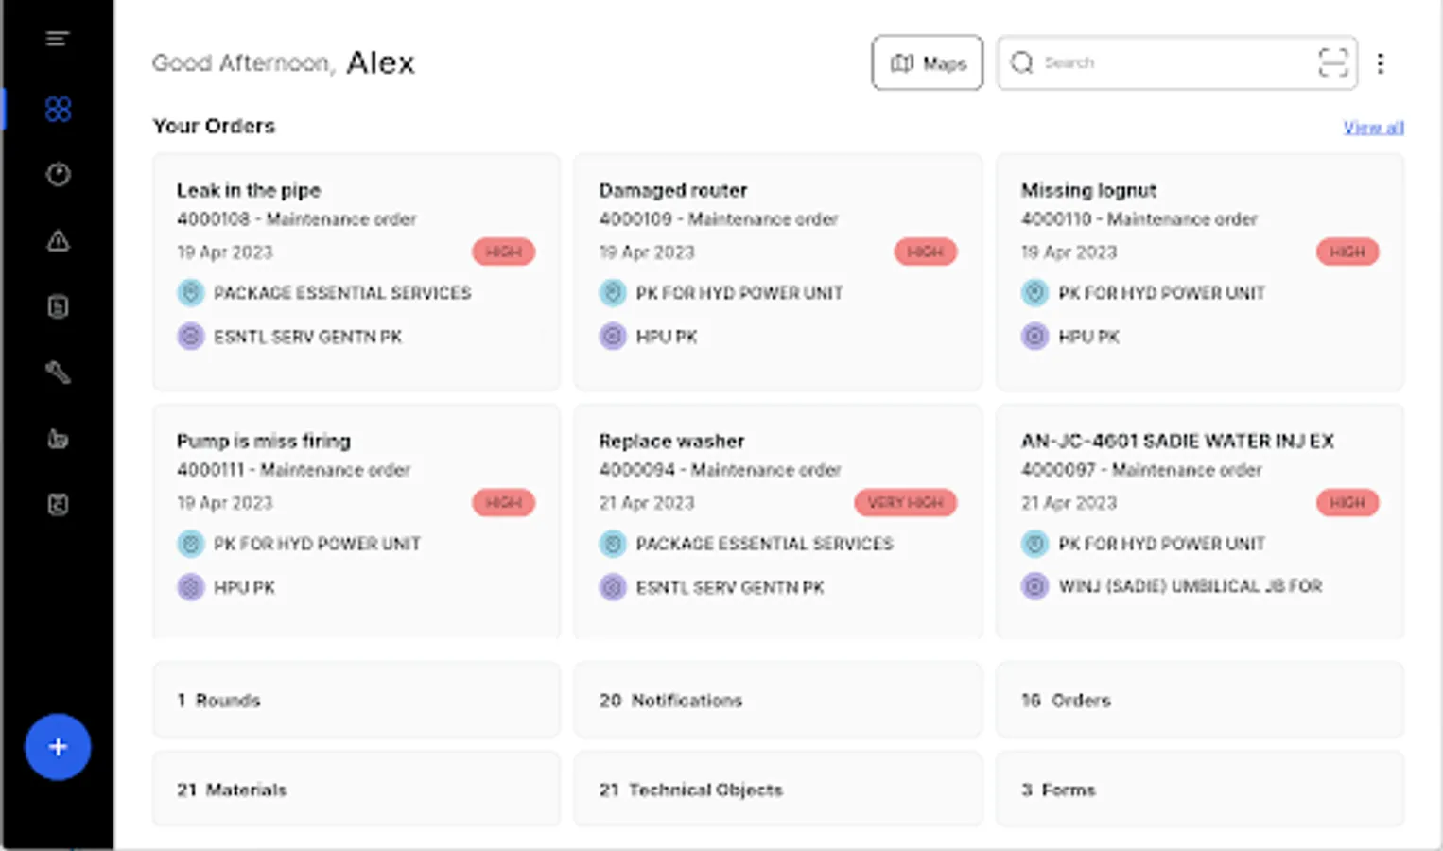Open the 3 Forms tile
The image size is (1443, 851).
click(1199, 790)
